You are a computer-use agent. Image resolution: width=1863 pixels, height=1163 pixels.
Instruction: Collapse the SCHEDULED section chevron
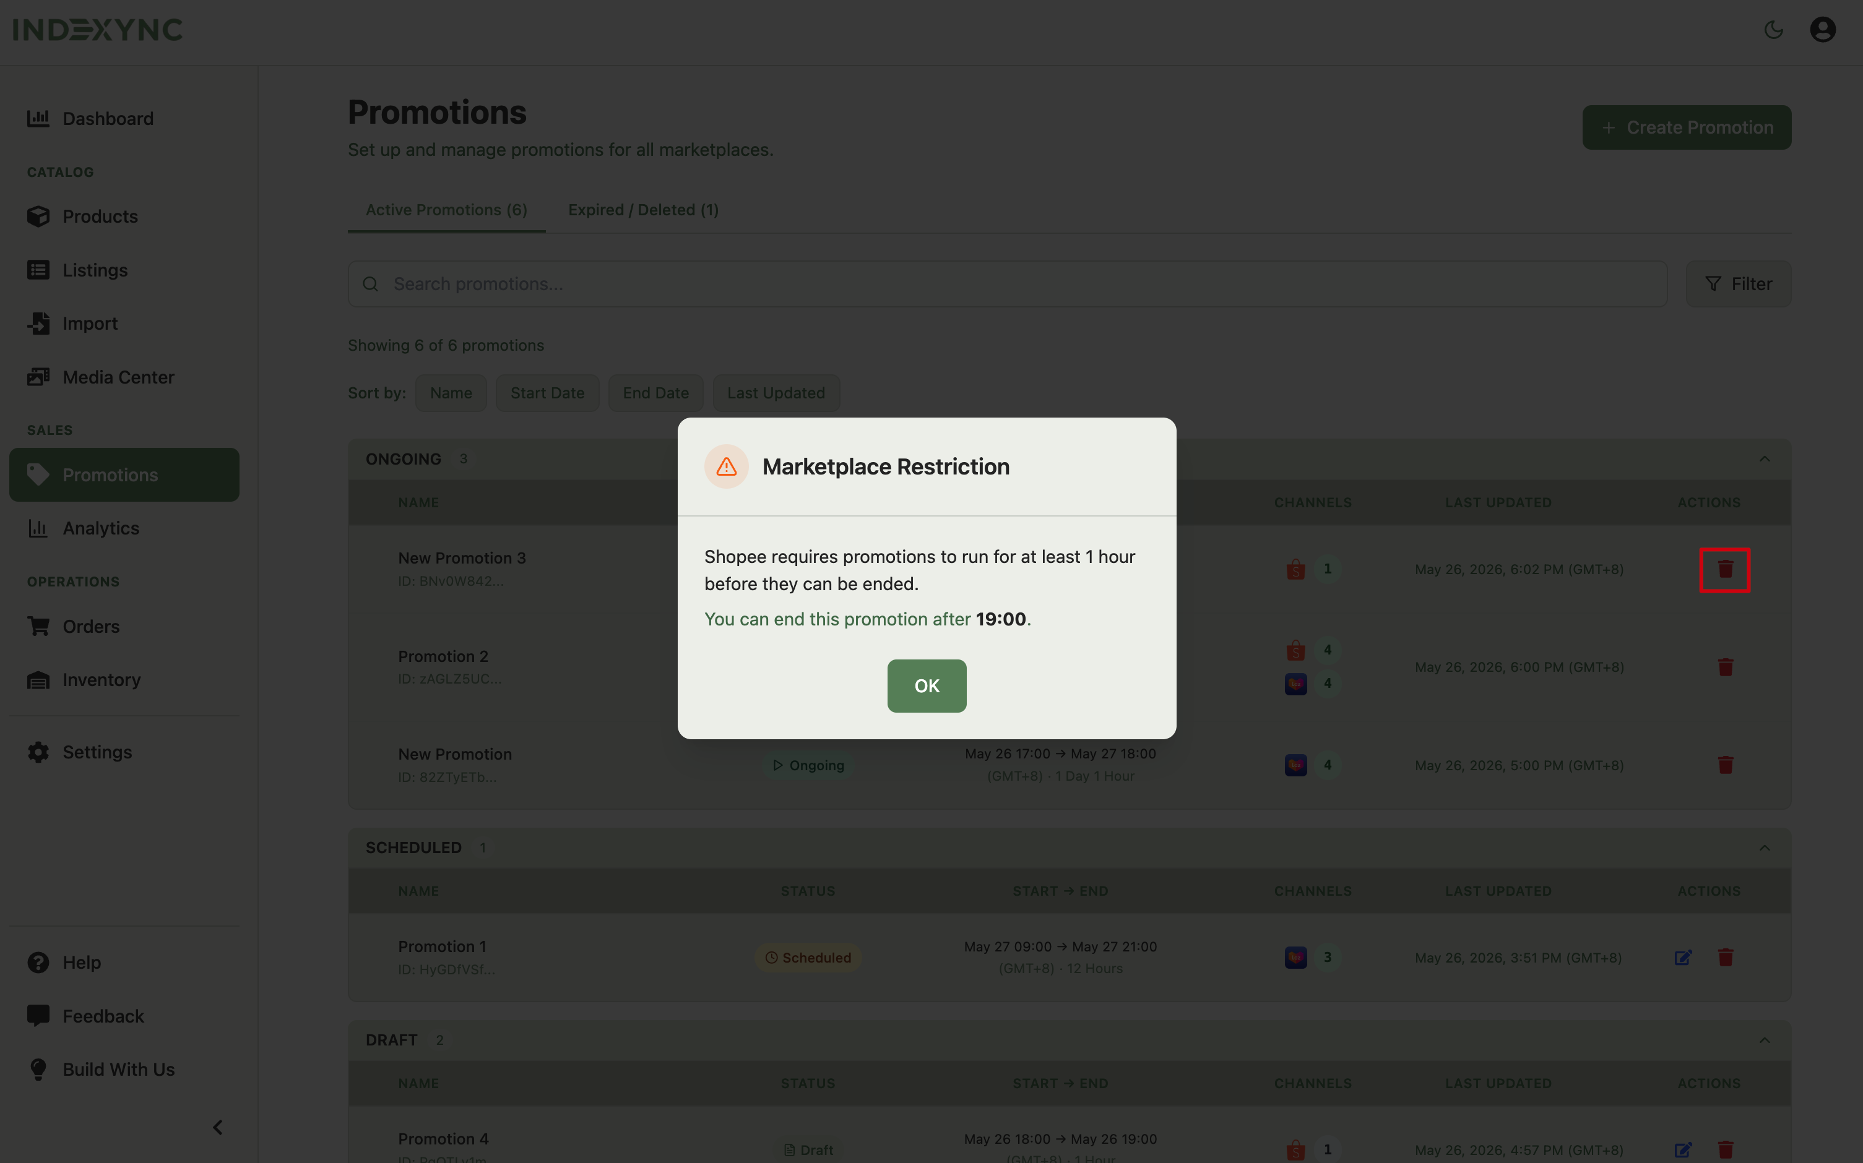point(1765,848)
